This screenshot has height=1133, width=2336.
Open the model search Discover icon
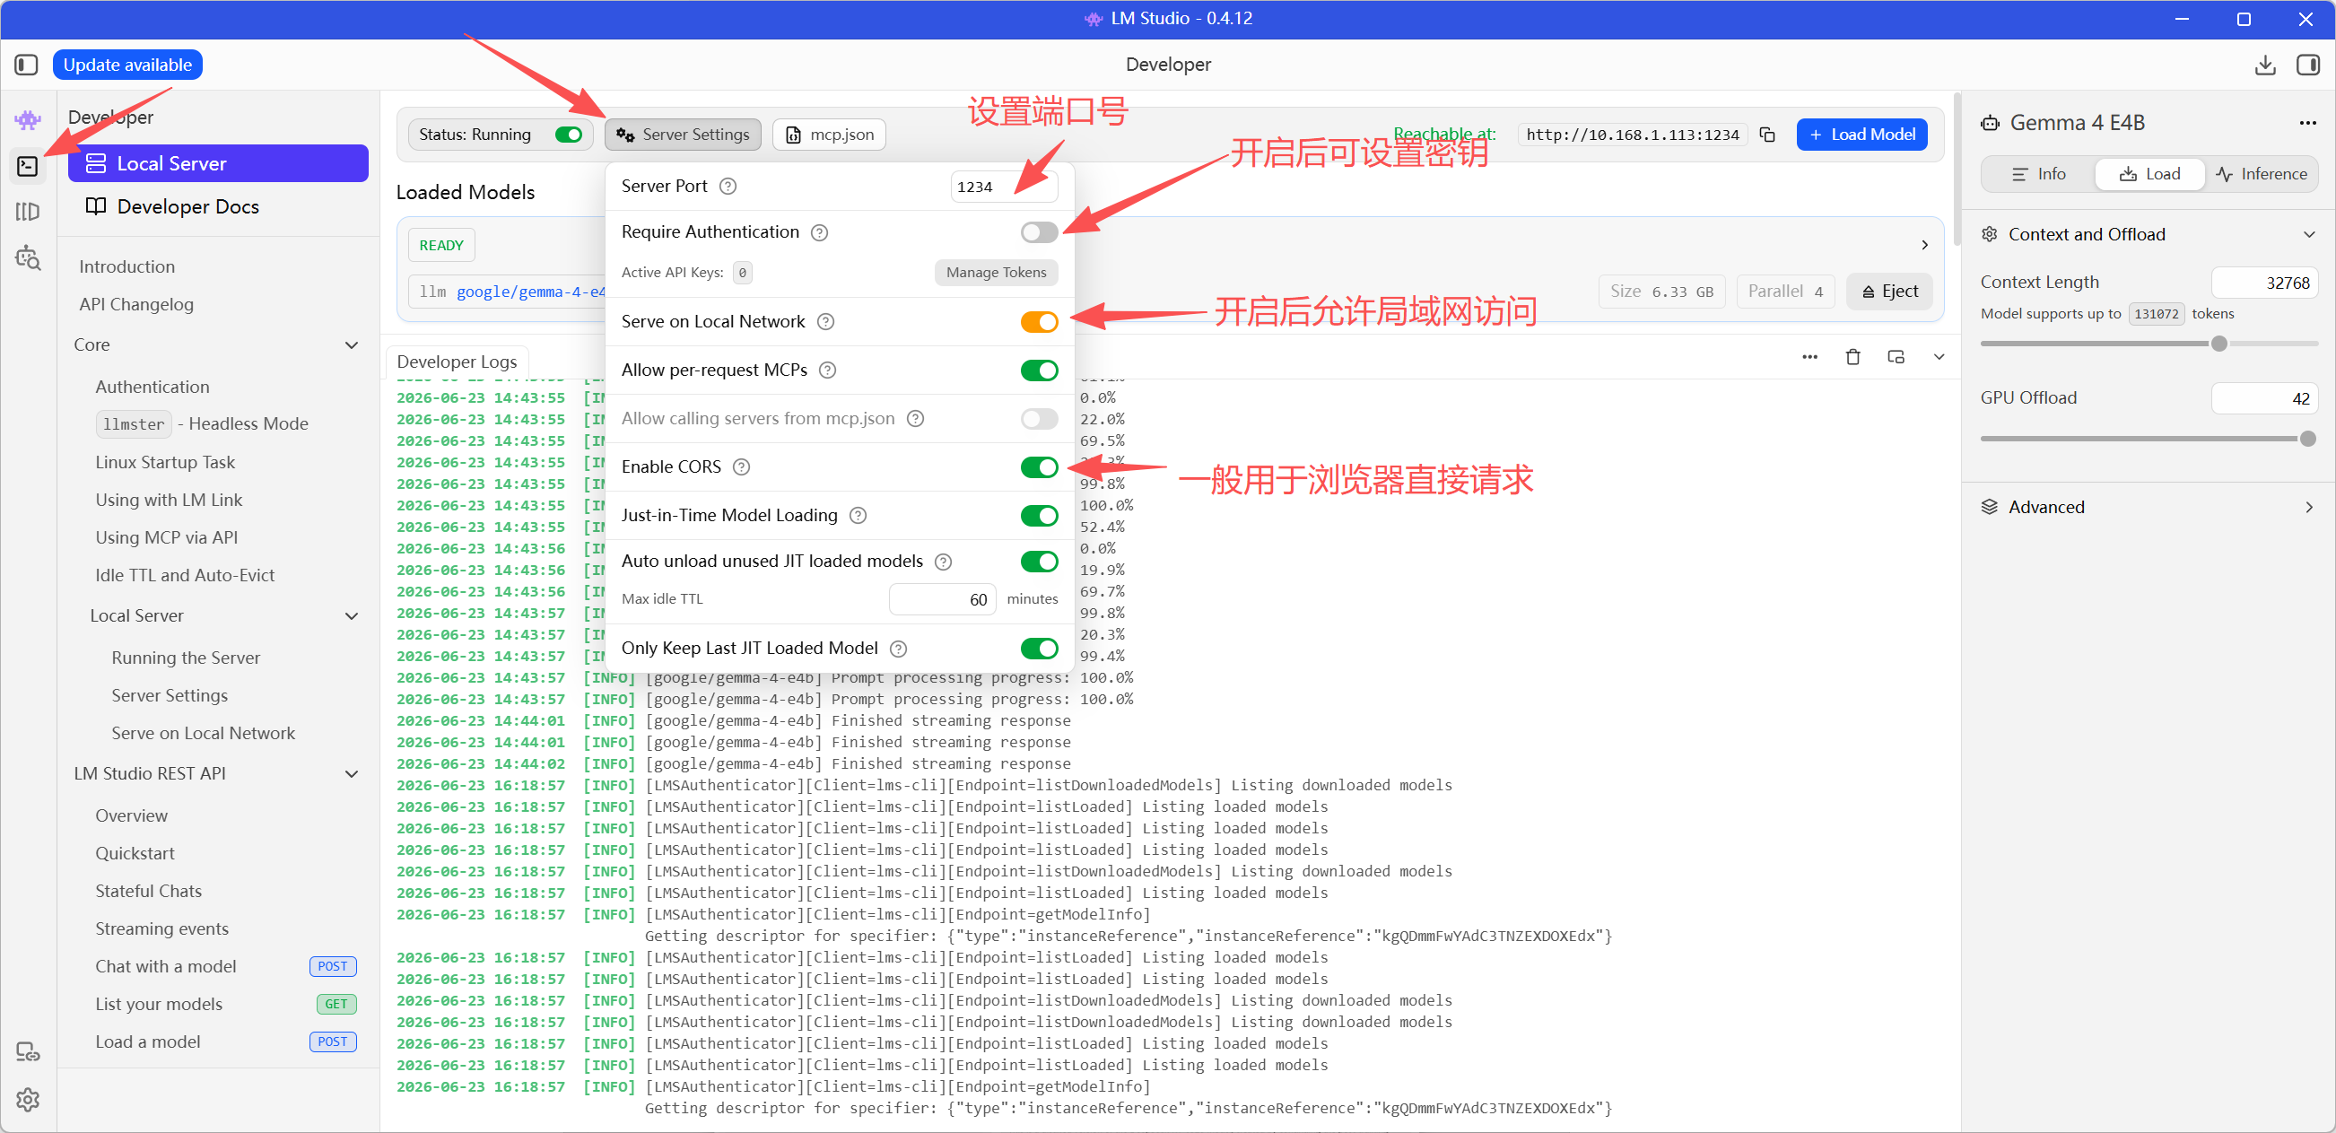pos(27,257)
